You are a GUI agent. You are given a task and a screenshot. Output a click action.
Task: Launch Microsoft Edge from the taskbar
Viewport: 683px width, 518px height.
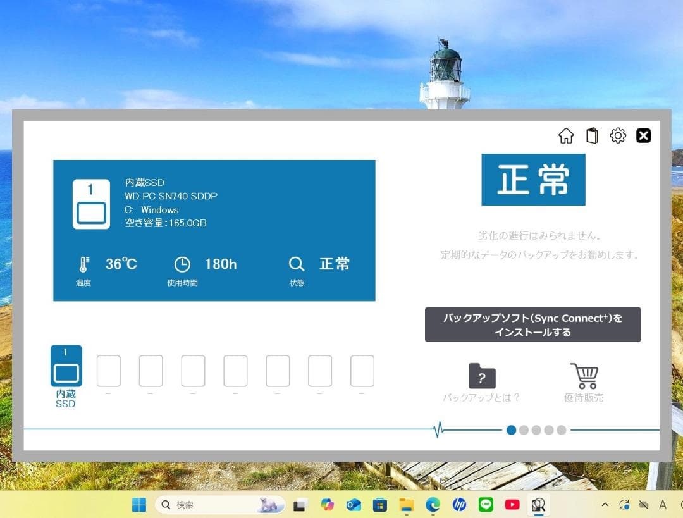433,505
